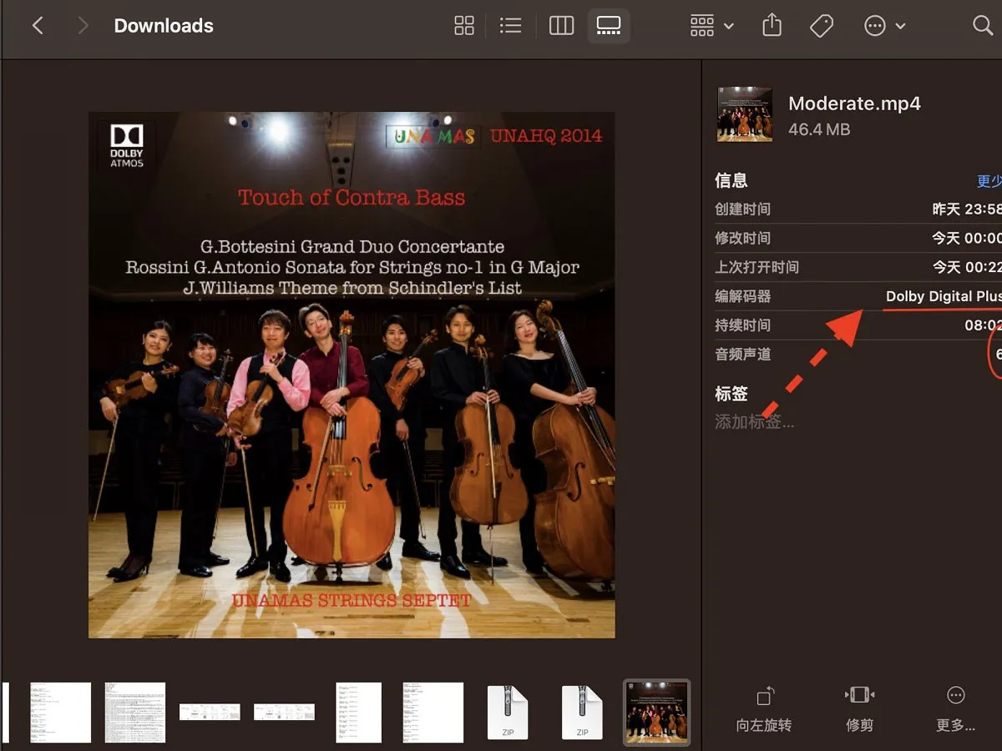The height and width of the screenshot is (751, 1002).
Task: Click the Share toolbar icon
Action: [772, 26]
